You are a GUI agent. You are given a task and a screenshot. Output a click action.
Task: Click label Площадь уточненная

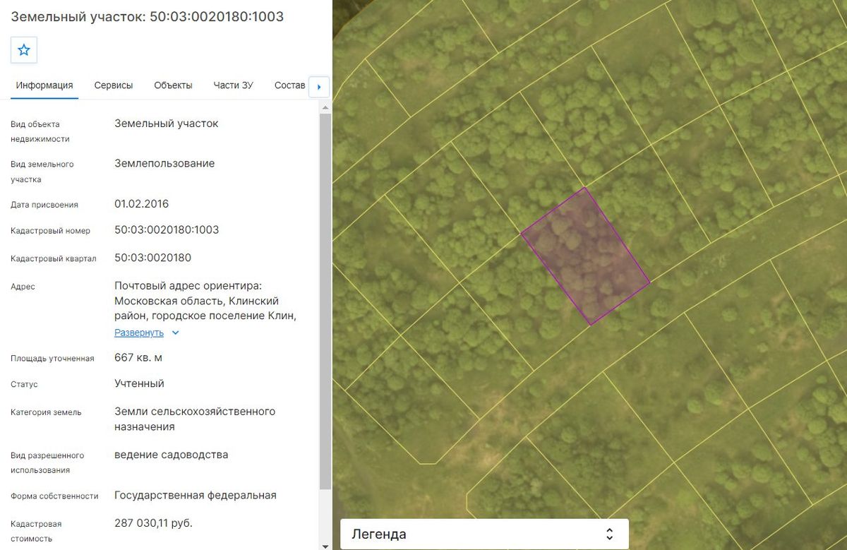pyautogui.click(x=52, y=358)
